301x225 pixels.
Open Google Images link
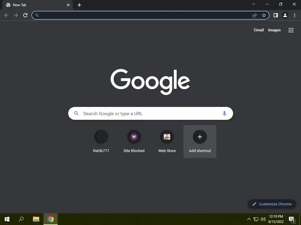[274, 30]
